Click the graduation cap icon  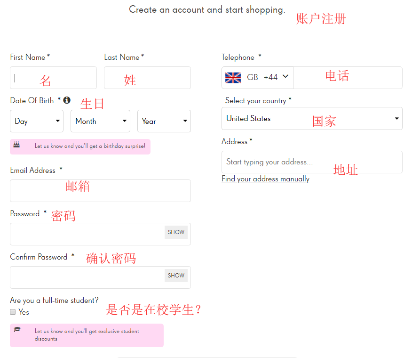point(17,330)
